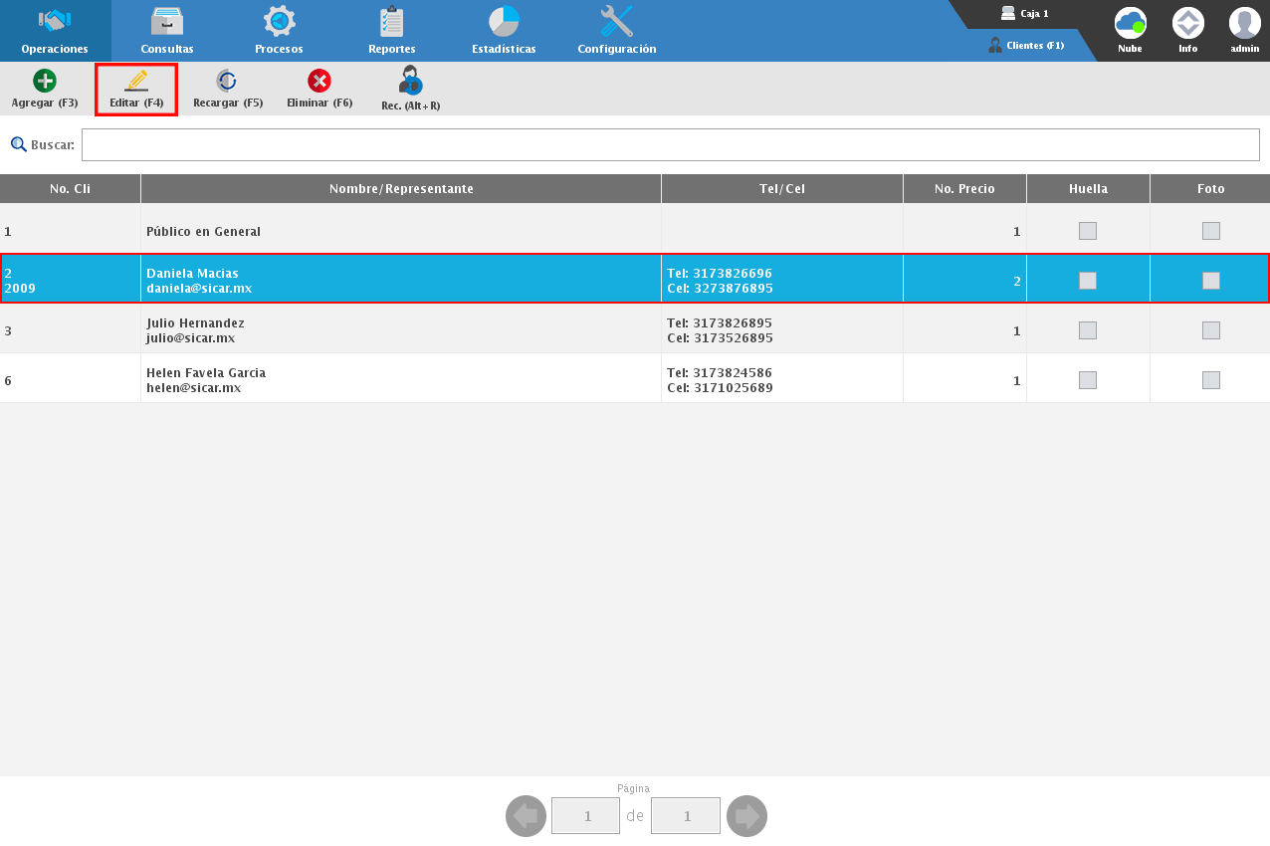
Task: Open Rec. (Alt+R) person icon
Action: (x=410, y=81)
